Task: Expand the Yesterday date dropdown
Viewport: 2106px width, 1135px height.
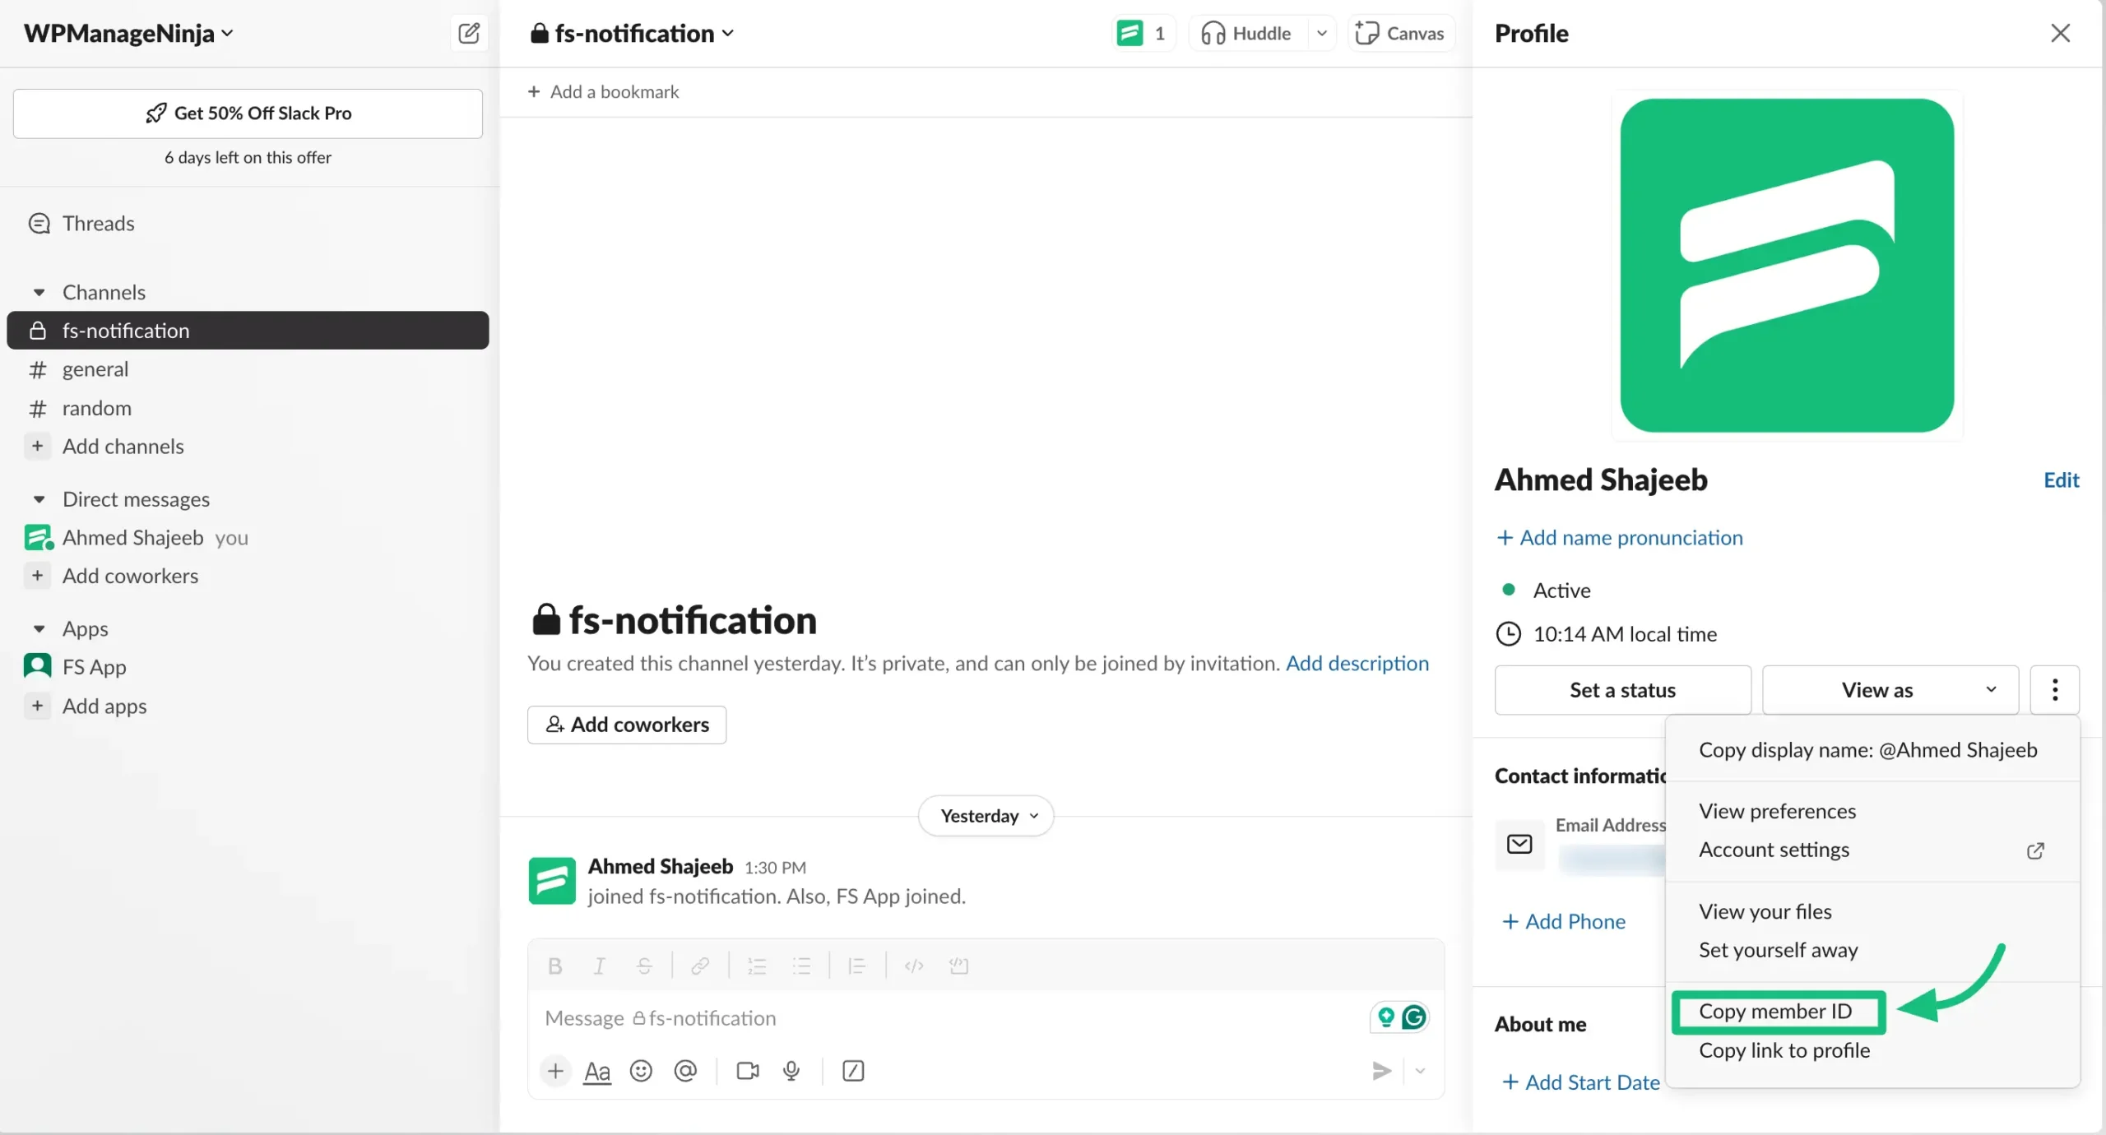Action: [x=986, y=815]
